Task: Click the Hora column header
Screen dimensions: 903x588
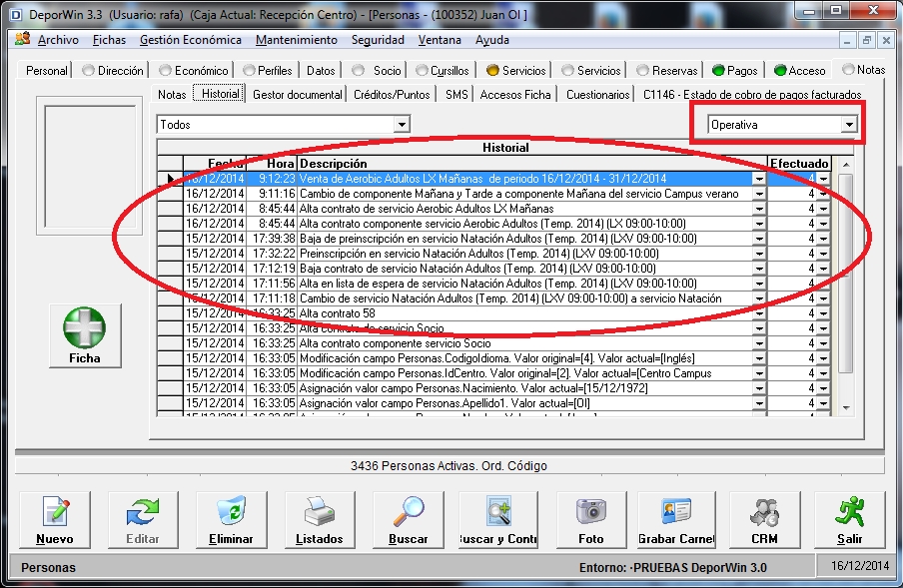Action: tap(272, 164)
